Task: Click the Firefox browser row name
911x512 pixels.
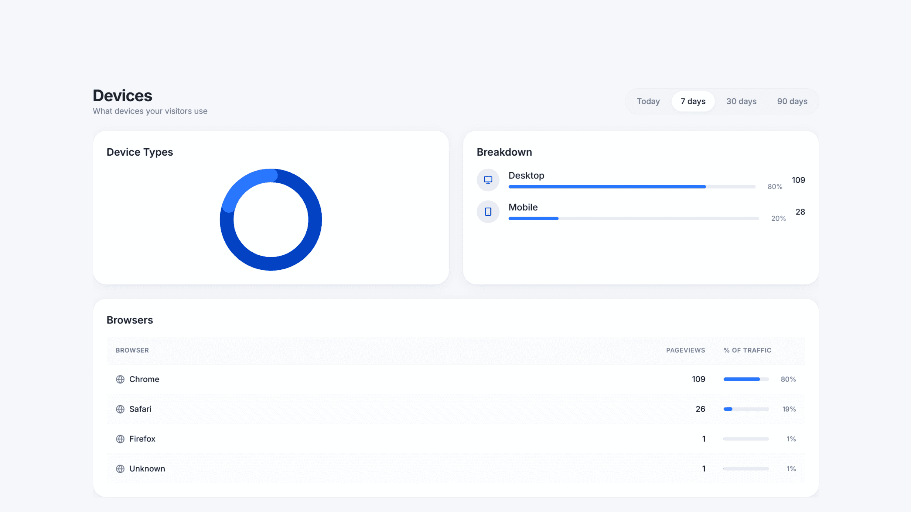Action: point(142,439)
